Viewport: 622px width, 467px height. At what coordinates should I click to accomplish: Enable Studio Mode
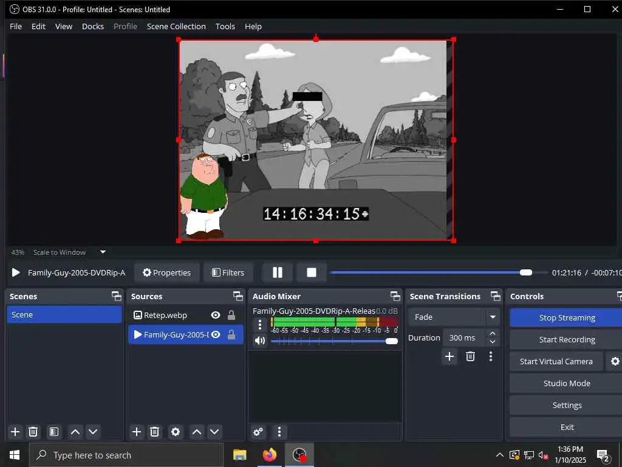coord(567,383)
